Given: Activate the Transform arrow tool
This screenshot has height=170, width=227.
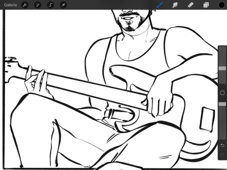Looking at the screenshot, I should pos(63,5).
